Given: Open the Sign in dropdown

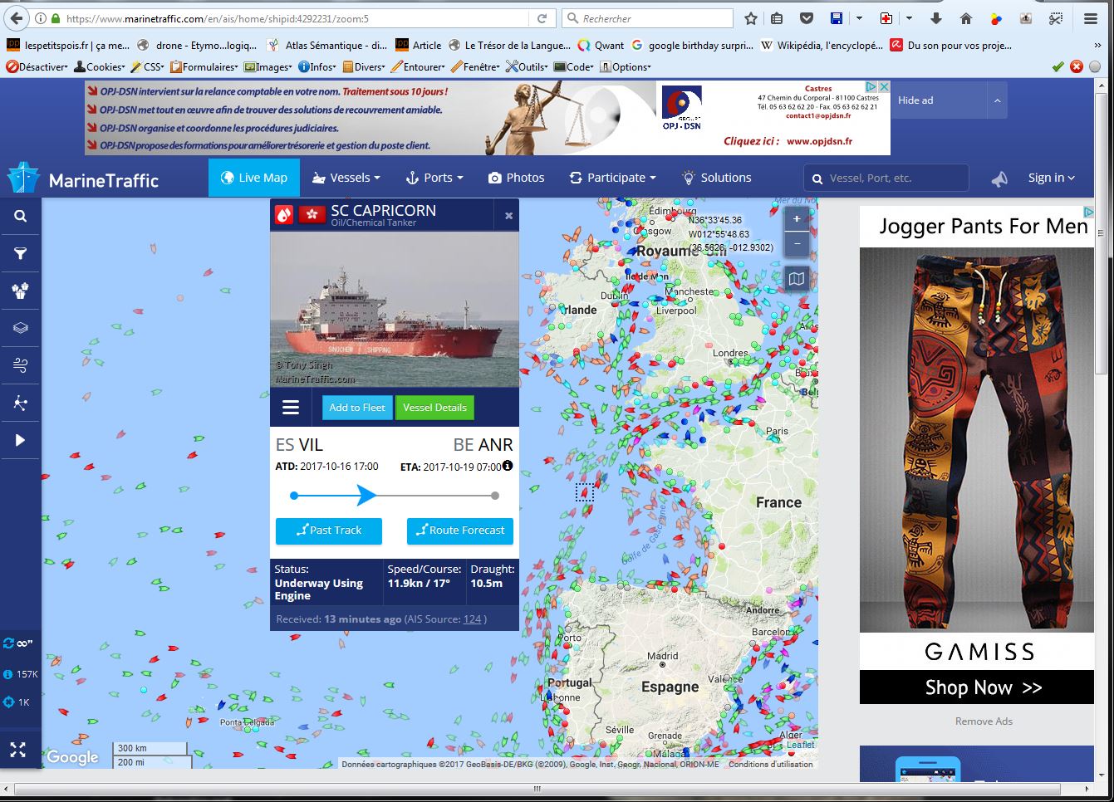Looking at the screenshot, I should [1051, 178].
